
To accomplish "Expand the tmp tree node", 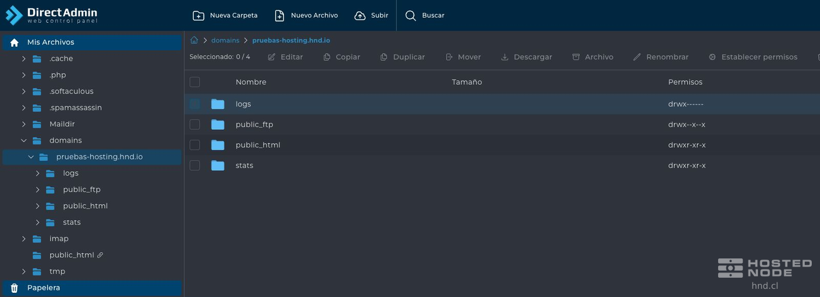I will tap(24, 272).
